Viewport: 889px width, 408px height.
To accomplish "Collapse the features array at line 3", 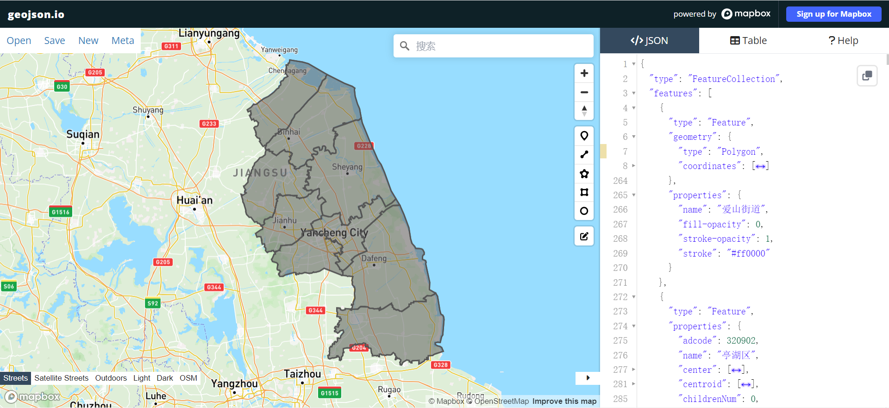I will pos(633,94).
